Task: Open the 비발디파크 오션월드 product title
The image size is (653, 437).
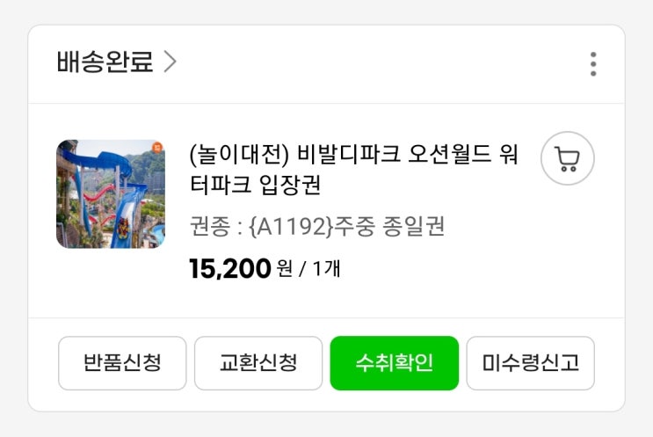Action: [x=387, y=156]
